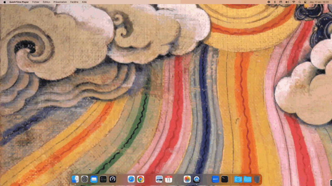Screen dimensions: 332x186
Task: Open Calendar app in the dock
Action: [168, 179]
